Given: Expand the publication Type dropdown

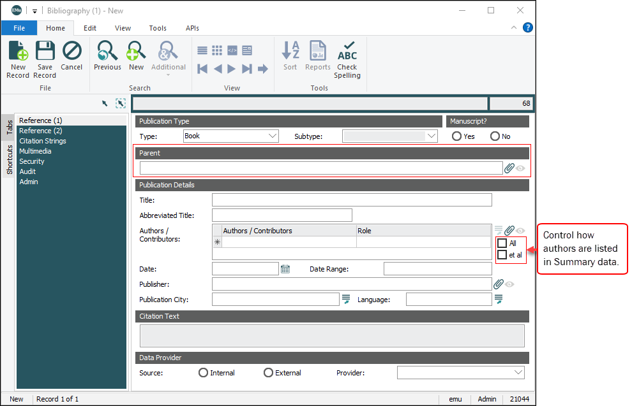Looking at the screenshot, I should (x=273, y=136).
